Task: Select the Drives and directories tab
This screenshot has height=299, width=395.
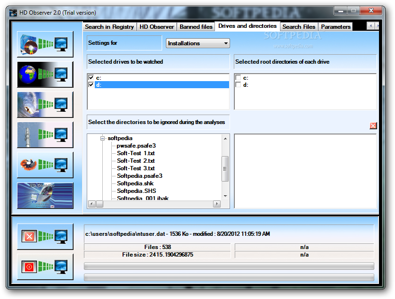Action: (x=247, y=26)
